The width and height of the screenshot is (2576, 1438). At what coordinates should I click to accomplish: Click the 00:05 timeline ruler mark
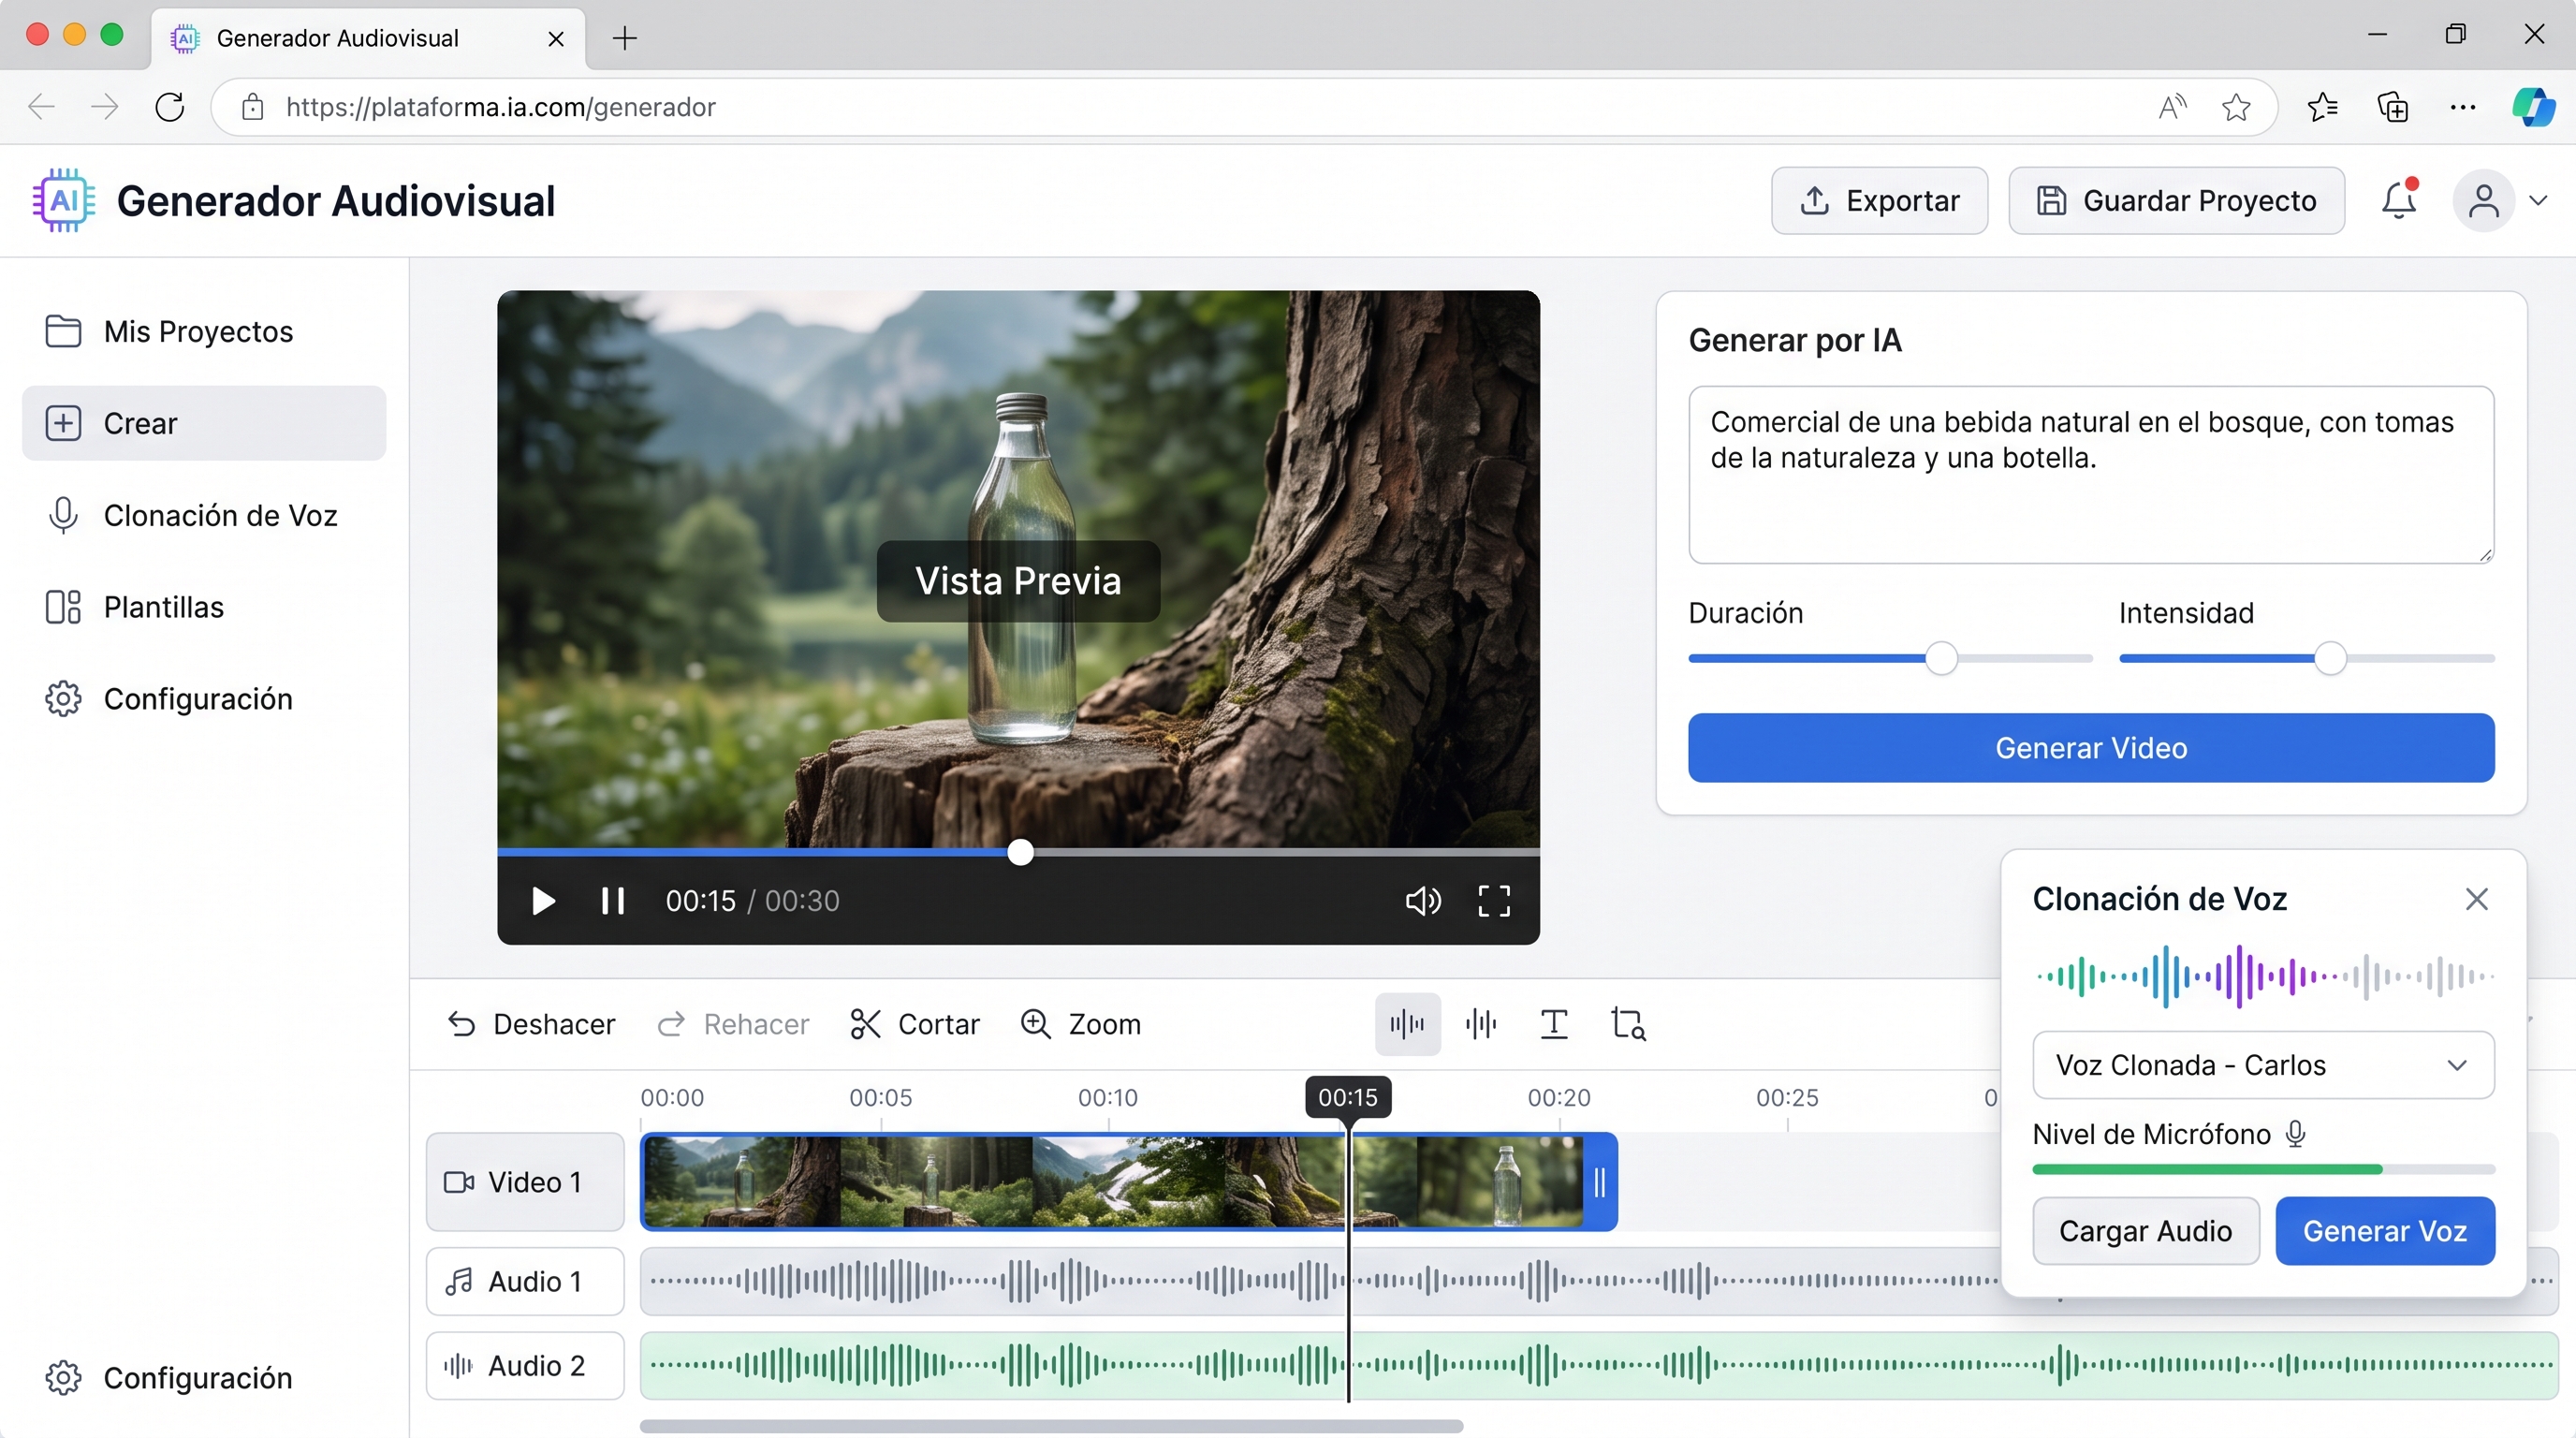(881, 1097)
